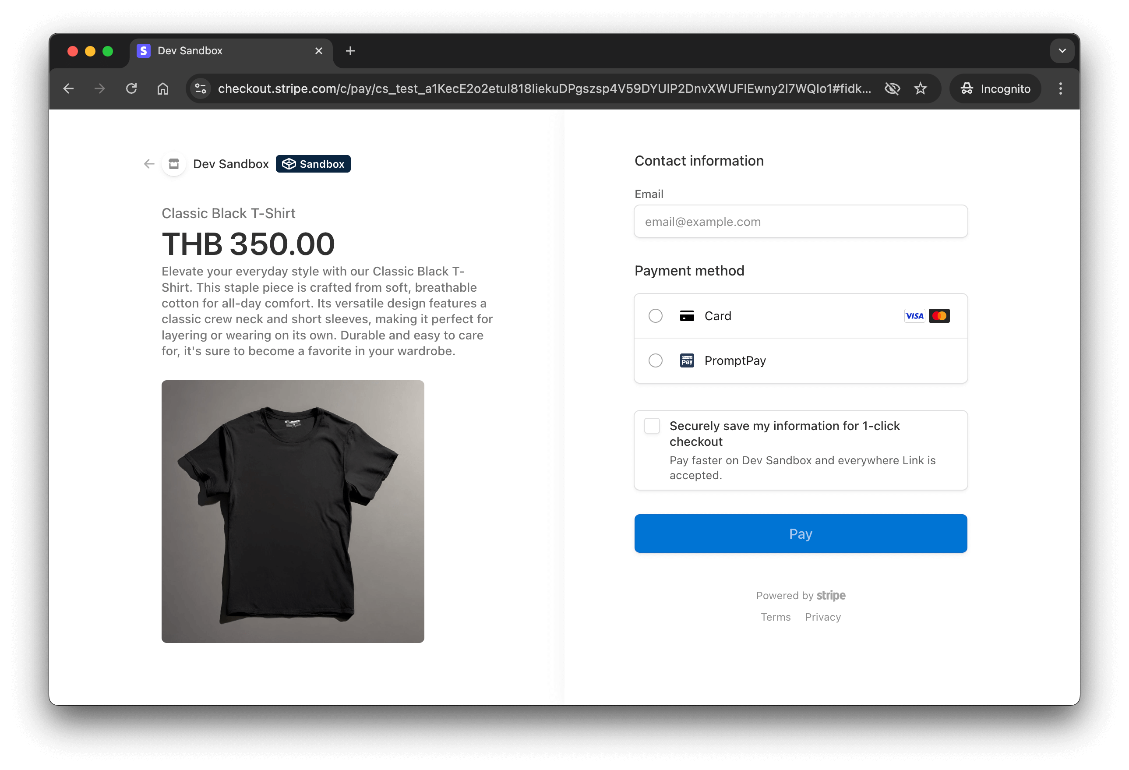This screenshot has width=1129, height=770.
Task: Bookmark this page with the star icon
Action: pos(920,88)
